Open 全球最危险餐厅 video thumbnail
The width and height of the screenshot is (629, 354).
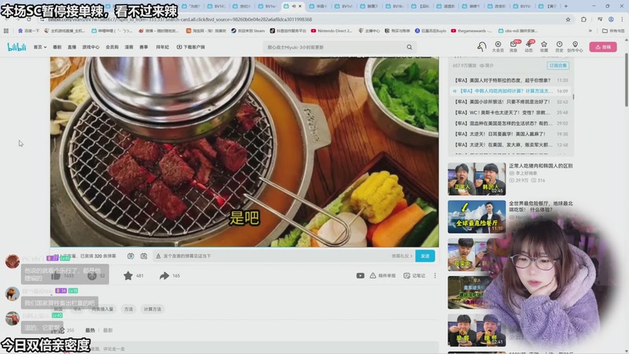coord(477,217)
